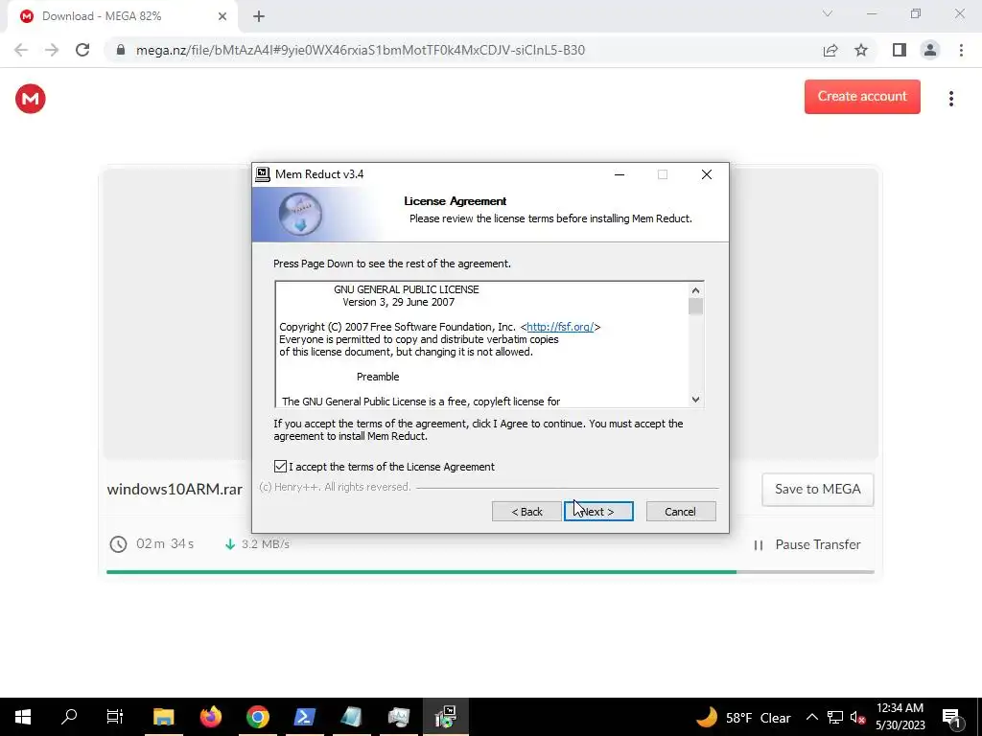The width and height of the screenshot is (982, 736).
Task: Close the Mem Reduct installer window
Action: click(x=707, y=174)
